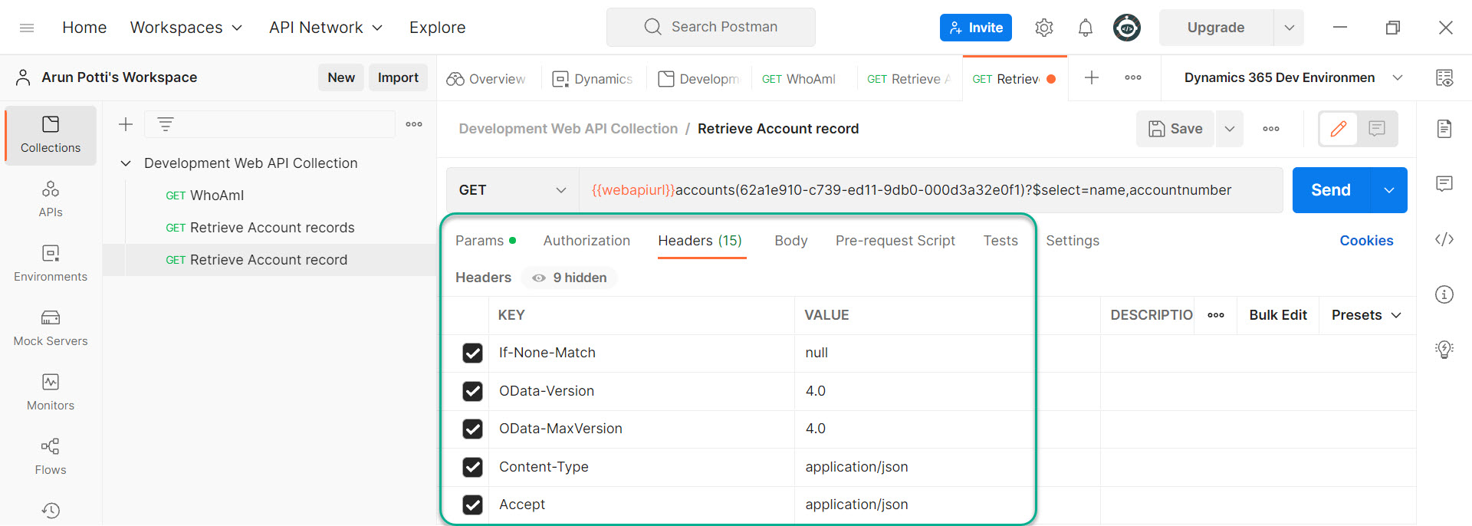The width and height of the screenshot is (1472, 526).
Task: Select the WhoAmI request in tree
Action: click(x=217, y=196)
